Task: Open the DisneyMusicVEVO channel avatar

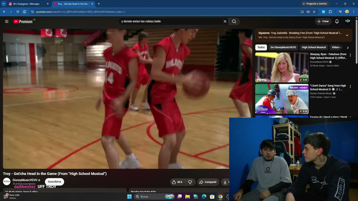Action: (7, 181)
